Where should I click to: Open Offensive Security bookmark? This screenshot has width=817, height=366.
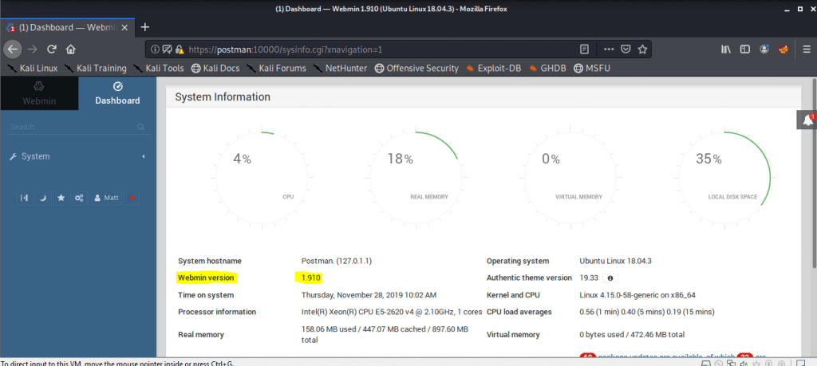click(x=416, y=69)
